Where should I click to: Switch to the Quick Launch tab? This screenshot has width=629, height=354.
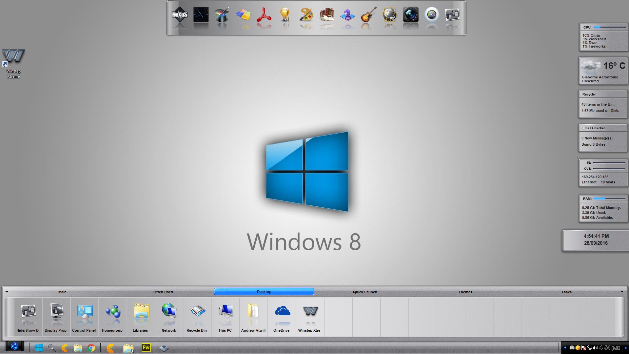pyautogui.click(x=365, y=292)
